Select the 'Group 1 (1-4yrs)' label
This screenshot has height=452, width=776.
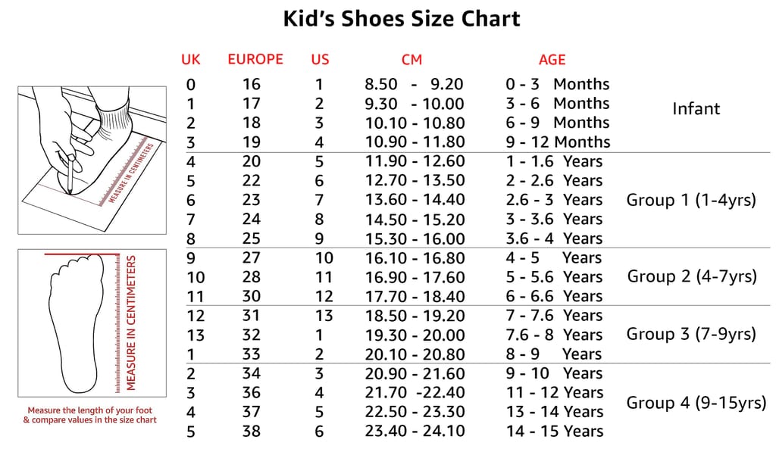click(x=691, y=201)
